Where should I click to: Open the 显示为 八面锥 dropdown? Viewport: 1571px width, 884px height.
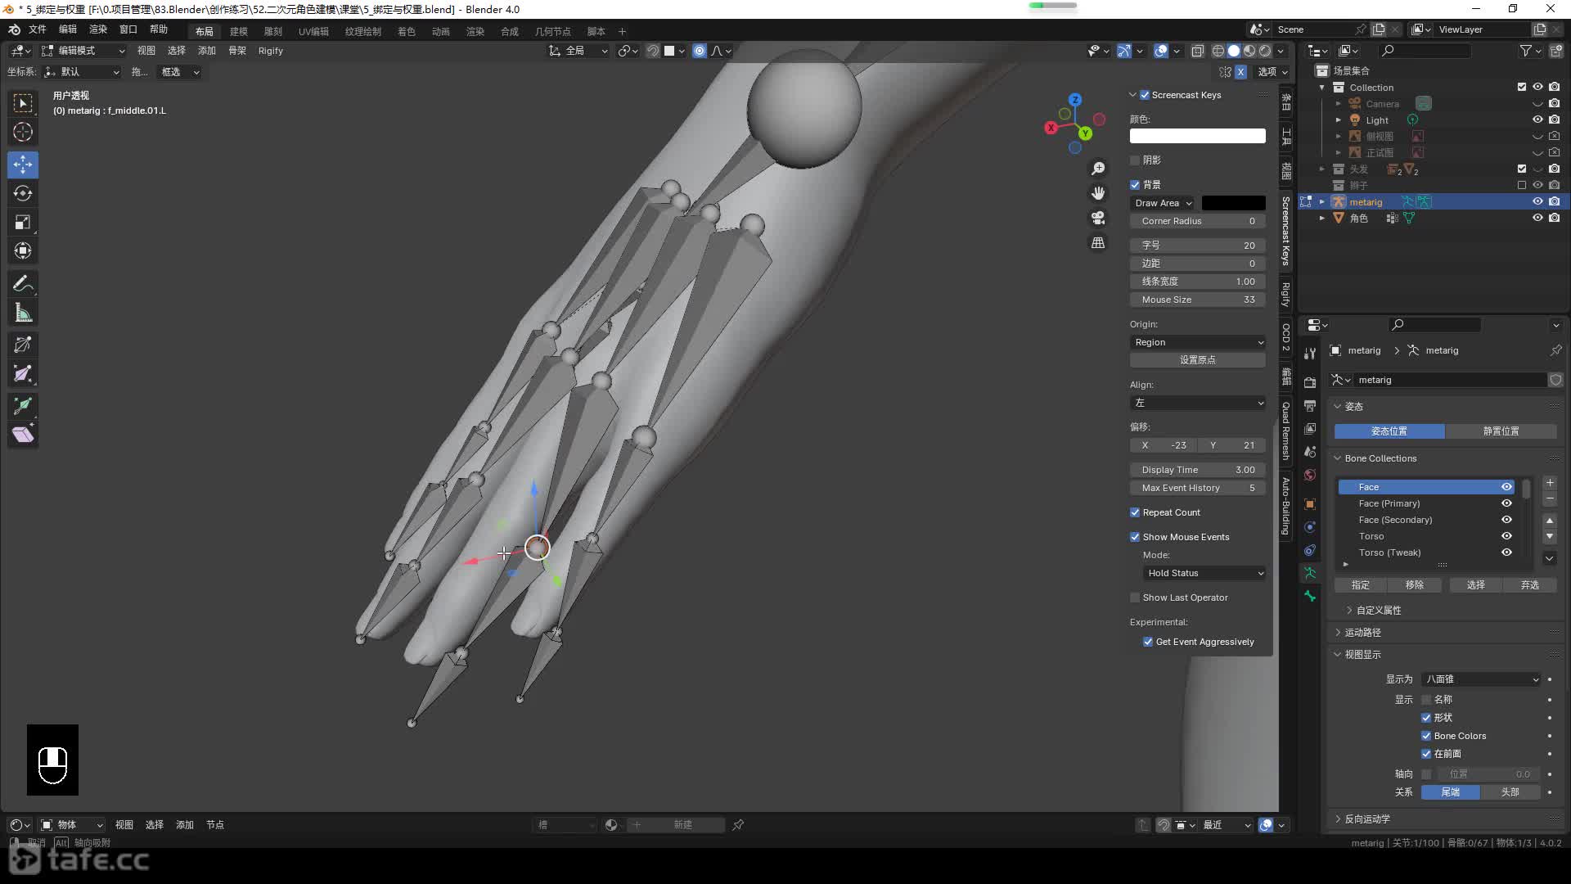tap(1481, 679)
